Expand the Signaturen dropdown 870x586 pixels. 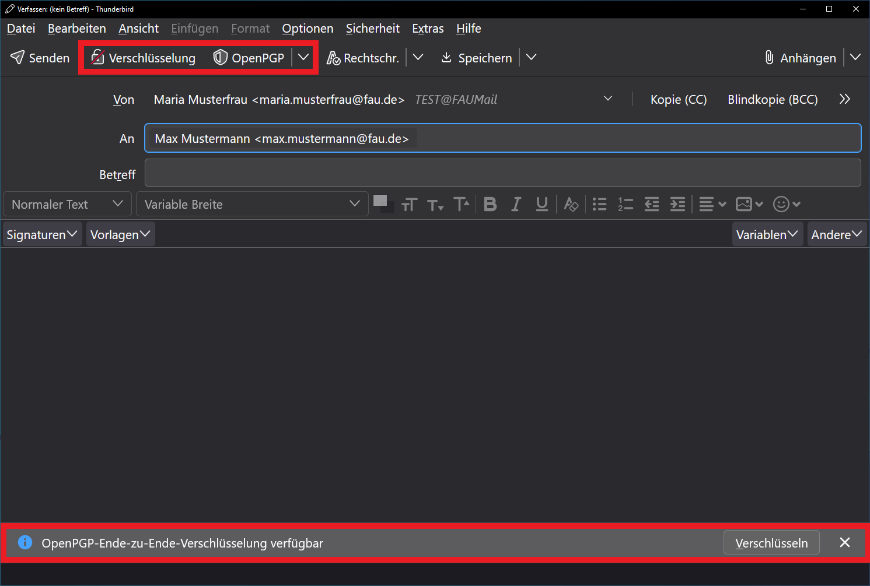(42, 234)
